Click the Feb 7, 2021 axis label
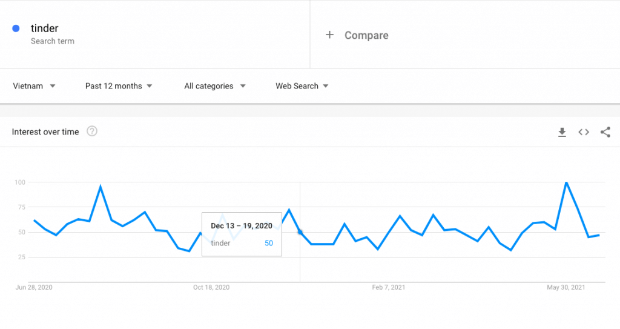This screenshot has height=329, width=620. click(x=388, y=287)
